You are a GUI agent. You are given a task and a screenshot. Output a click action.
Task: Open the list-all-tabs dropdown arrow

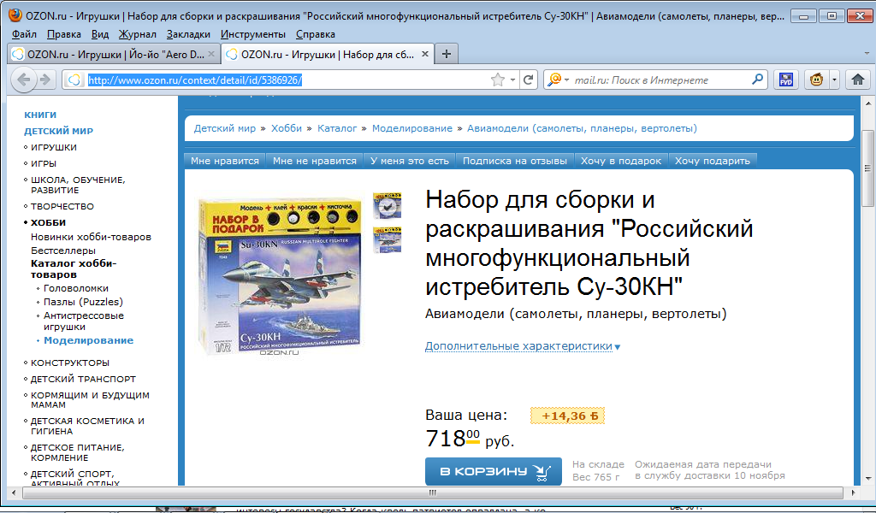coord(867,54)
